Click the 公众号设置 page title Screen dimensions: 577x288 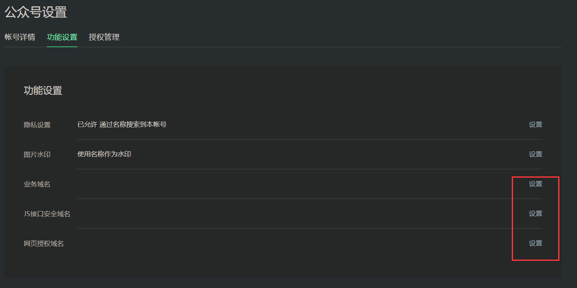click(x=36, y=12)
